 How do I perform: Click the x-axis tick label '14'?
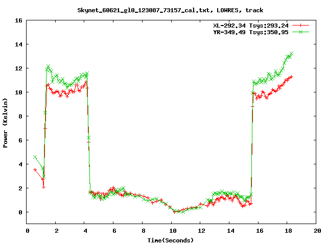click(x=230, y=231)
